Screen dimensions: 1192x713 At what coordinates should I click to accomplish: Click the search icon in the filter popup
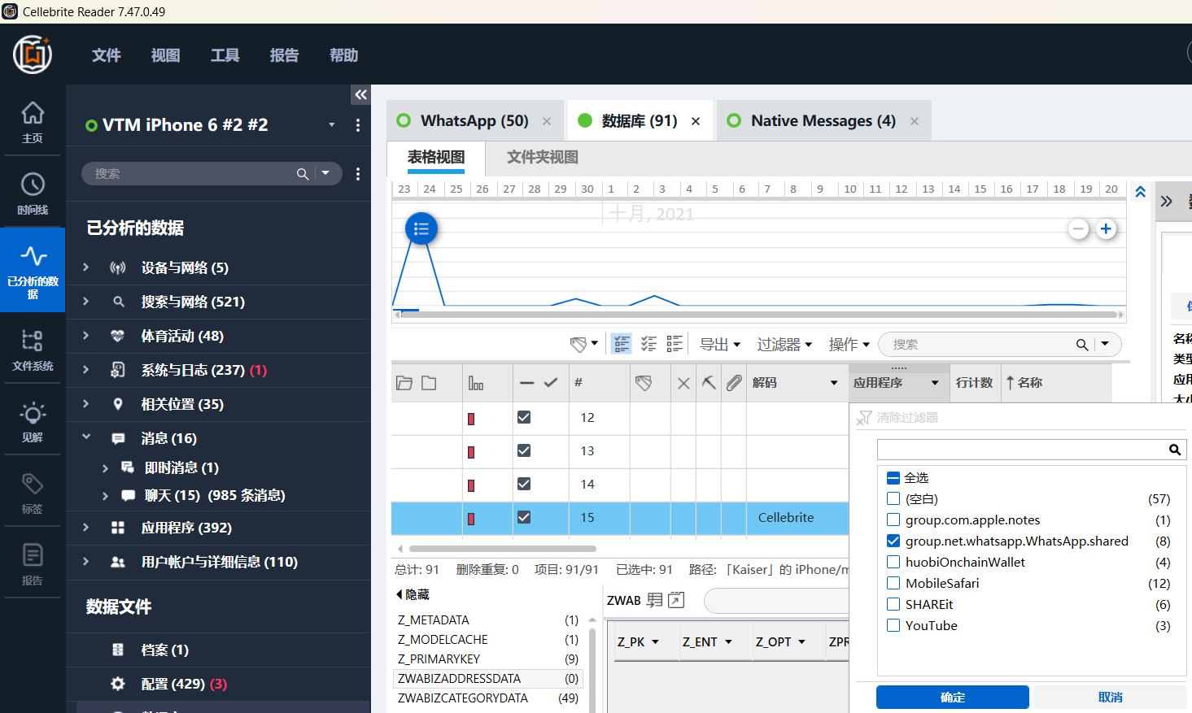pyautogui.click(x=1175, y=450)
